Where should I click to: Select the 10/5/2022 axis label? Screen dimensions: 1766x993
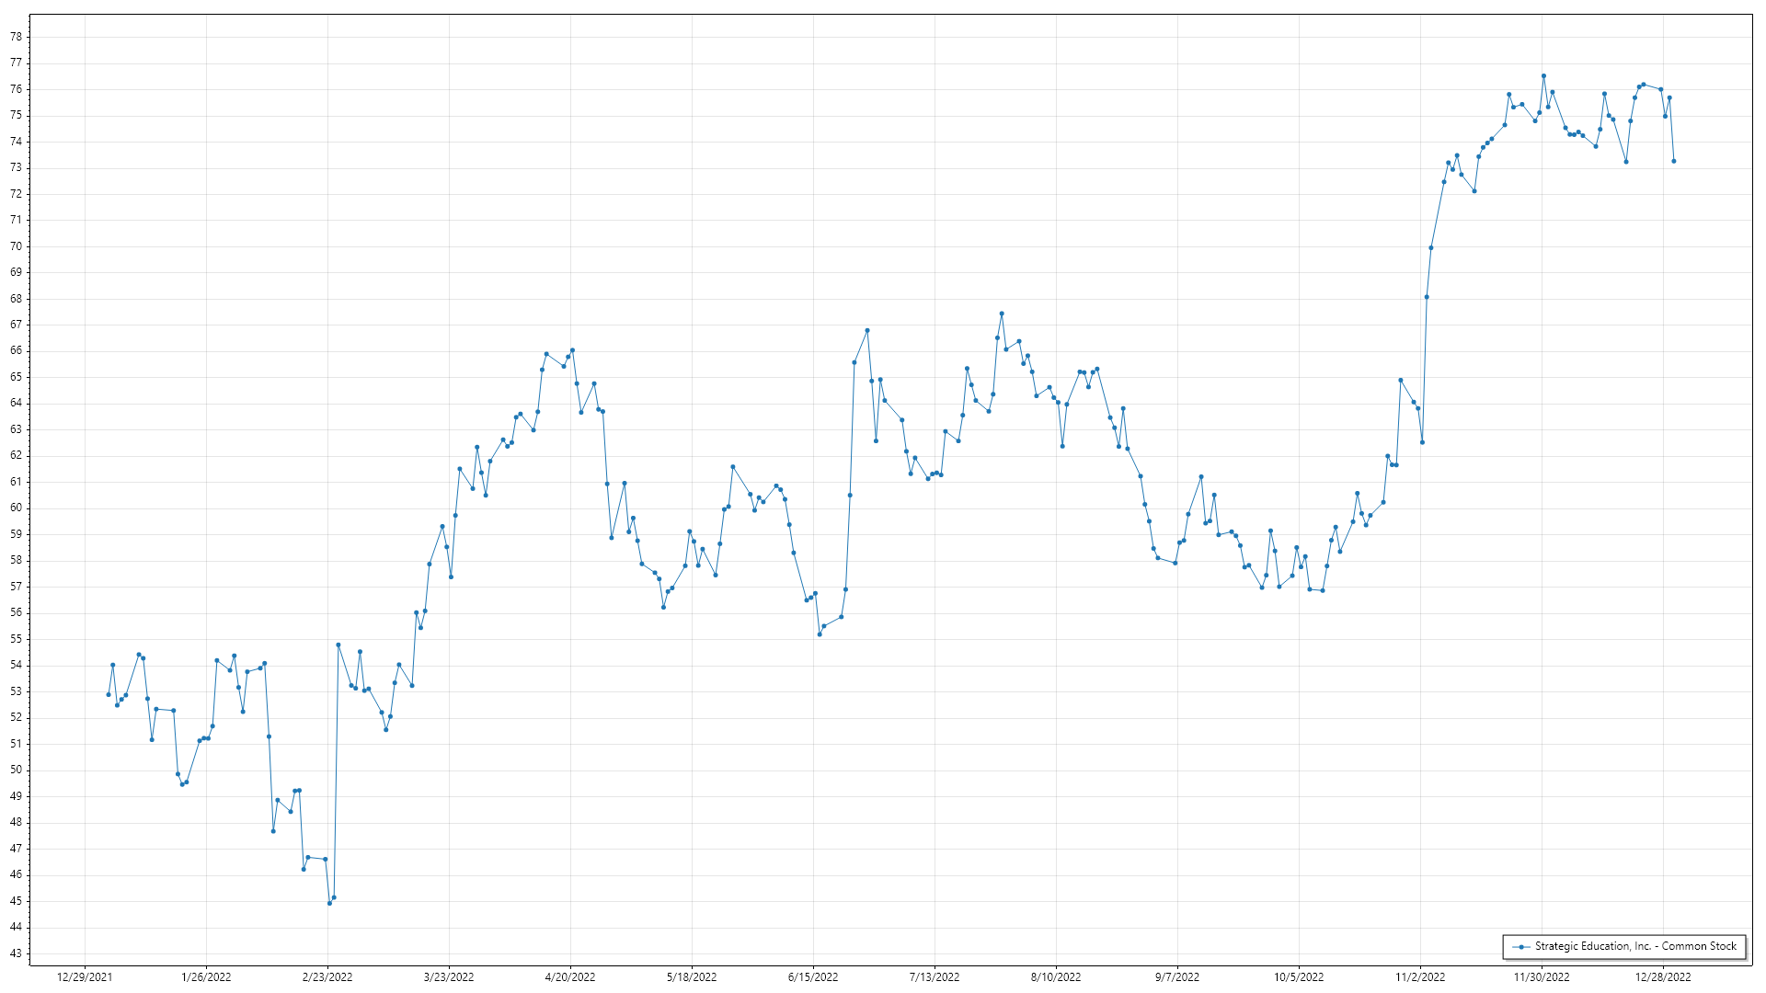pyautogui.click(x=1299, y=976)
